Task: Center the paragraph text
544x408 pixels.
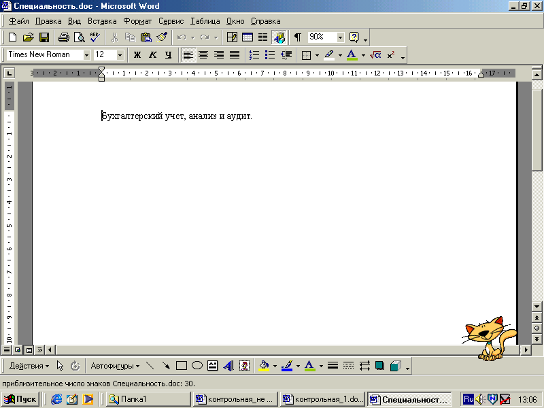Action: (203, 55)
